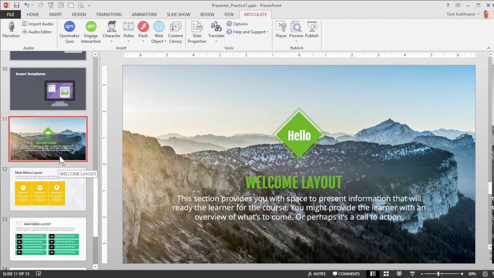Open PowerPoint Help question mark
This screenshot has height=278, width=494.
pos(448,5)
